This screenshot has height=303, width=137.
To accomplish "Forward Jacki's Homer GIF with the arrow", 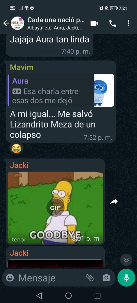I will click(114, 202).
